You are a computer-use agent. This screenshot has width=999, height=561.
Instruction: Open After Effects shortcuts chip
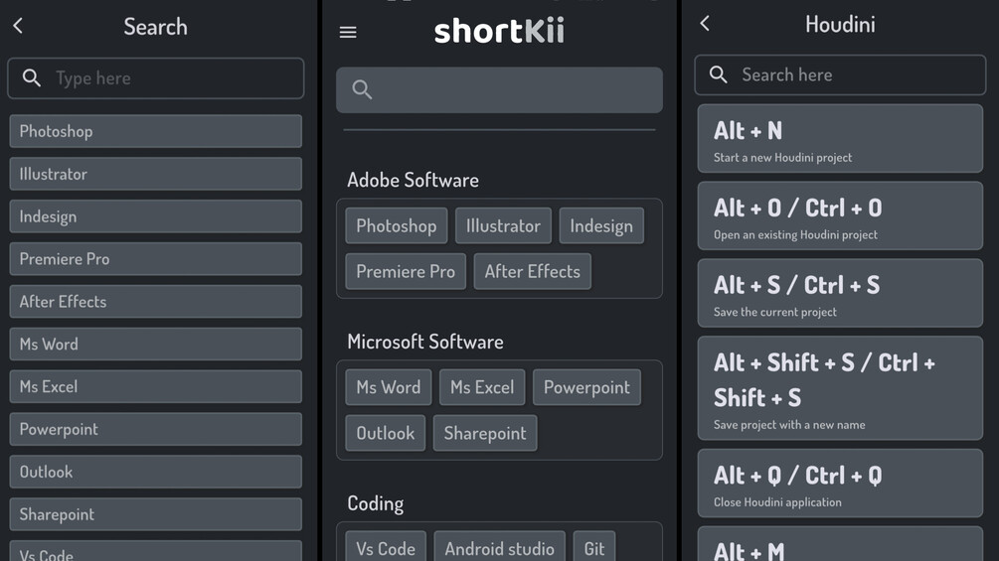coord(532,271)
